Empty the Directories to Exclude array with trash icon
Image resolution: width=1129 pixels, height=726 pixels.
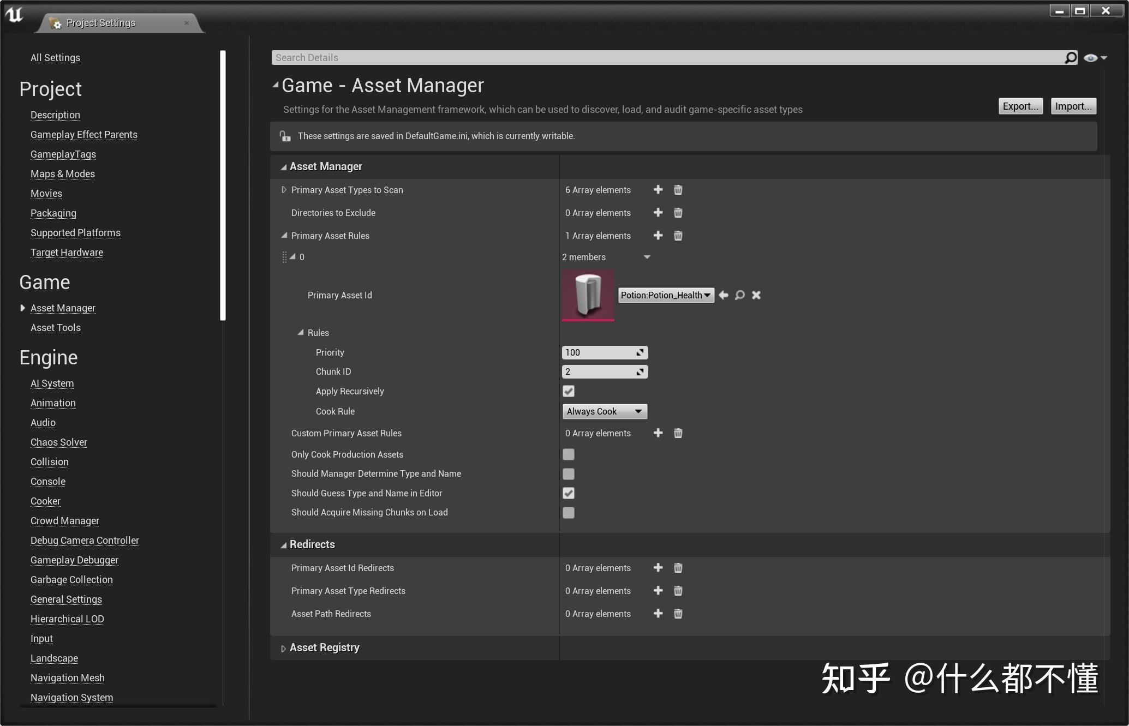(x=678, y=213)
